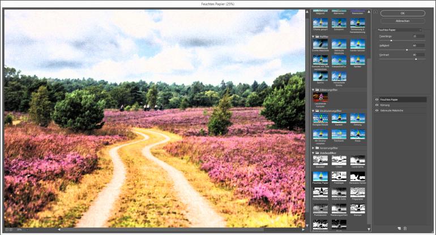The width and height of the screenshot is (436, 235).
Task: Expand the Verzerrungsfilter folder
Action: 313,148
